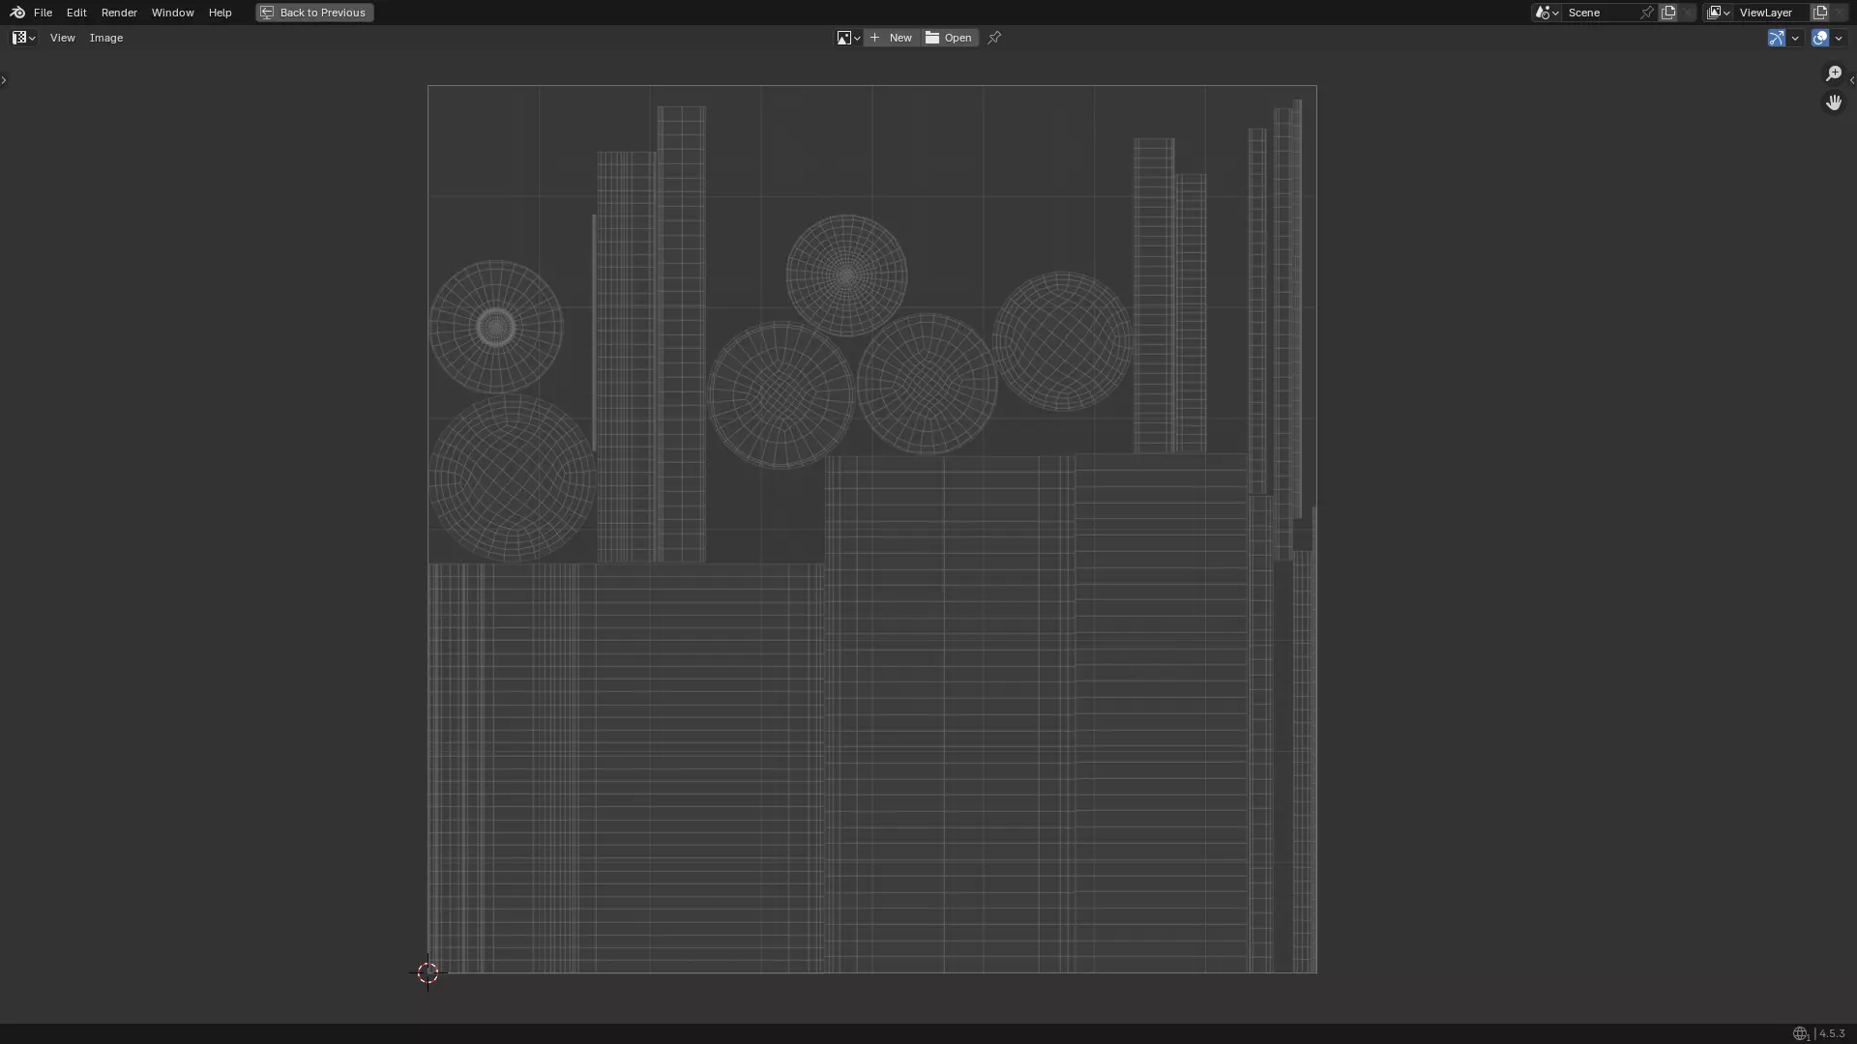The width and height of the screenshot is (1857, 1044).
Task: Open the editor type dropdown
Action: (23, 38)
